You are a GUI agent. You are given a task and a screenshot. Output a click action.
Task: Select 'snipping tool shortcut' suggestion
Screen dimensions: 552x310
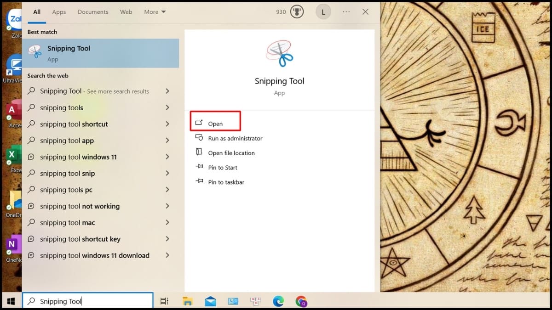74,124
